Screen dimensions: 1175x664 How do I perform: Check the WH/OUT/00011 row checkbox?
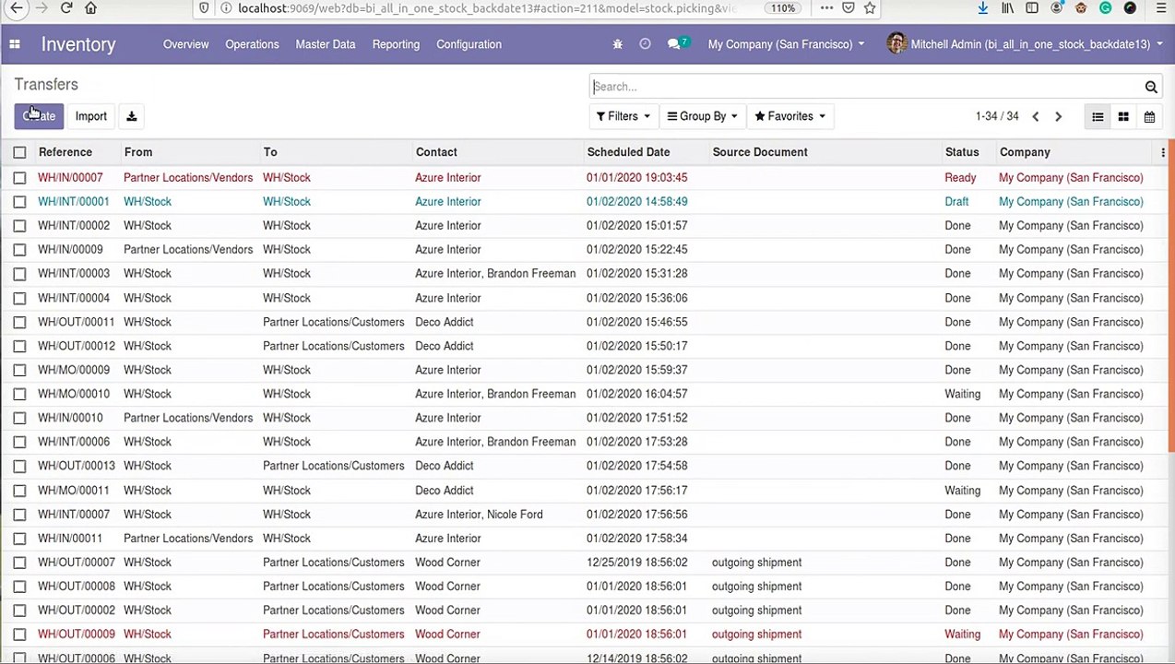(x=19, y=322)
